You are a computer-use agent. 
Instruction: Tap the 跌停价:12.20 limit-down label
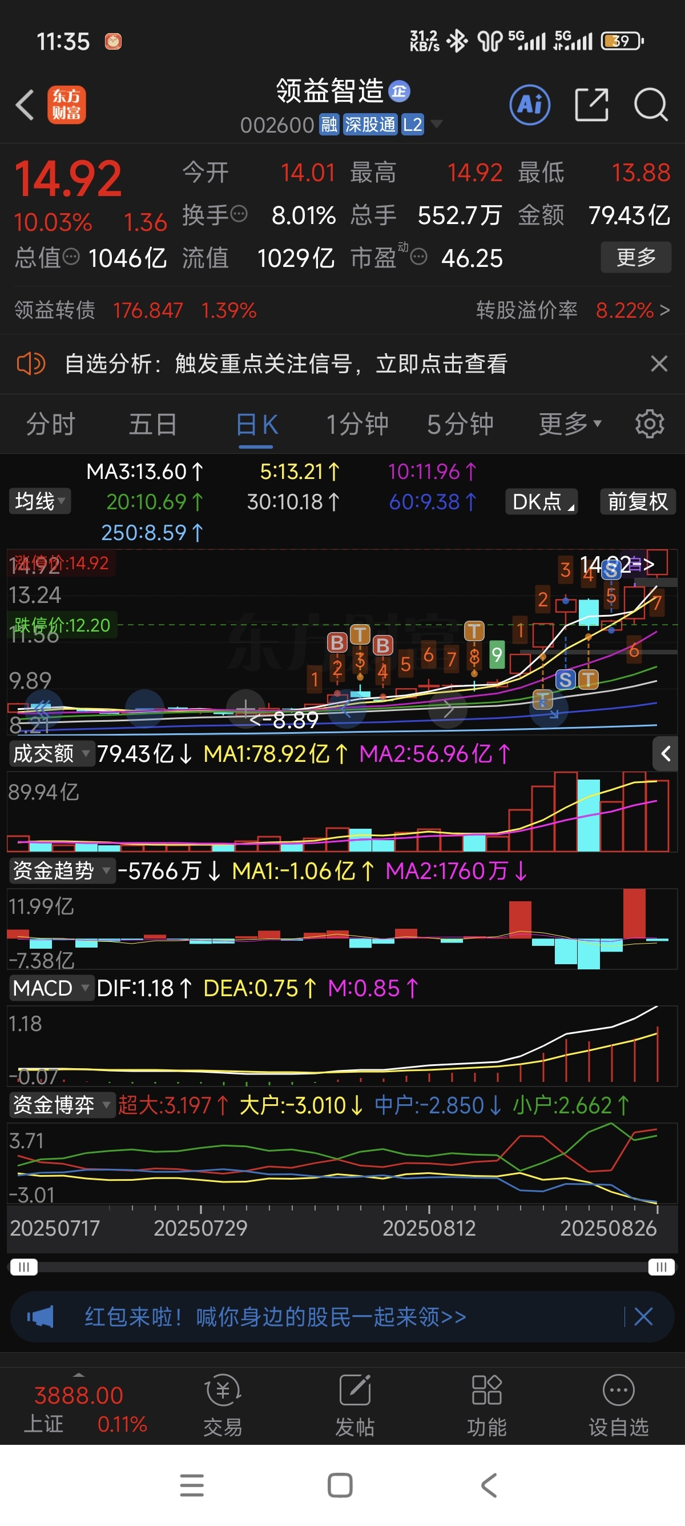pyautogui.click(x=62, y=624)
